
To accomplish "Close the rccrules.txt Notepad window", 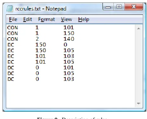I will click(134, 7).
